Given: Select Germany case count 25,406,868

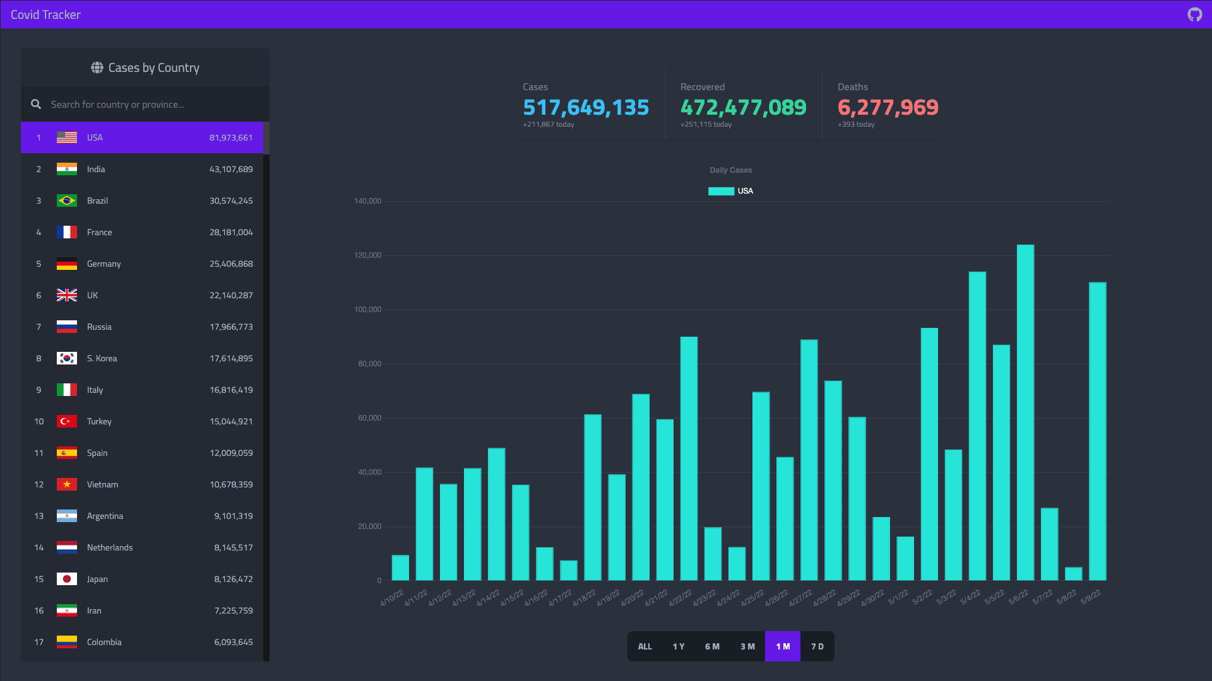Looking at the screenshot, I should point(231,264).
